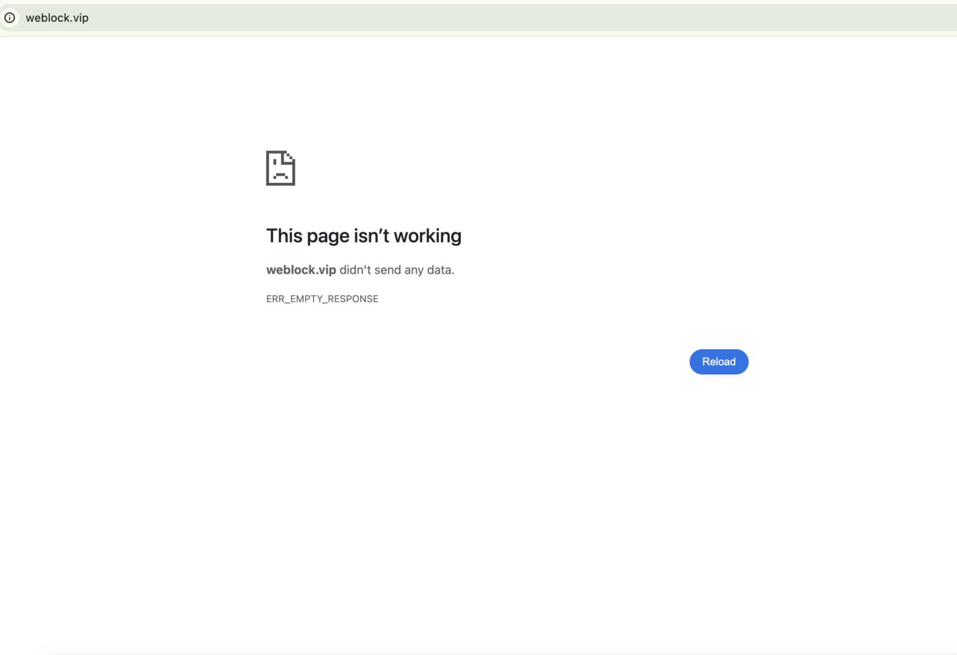Click the word "page" in the heading

coord(328,237)
